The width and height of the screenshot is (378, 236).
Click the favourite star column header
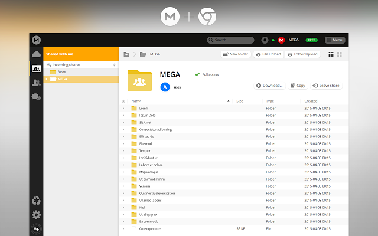tap(123, 101)
